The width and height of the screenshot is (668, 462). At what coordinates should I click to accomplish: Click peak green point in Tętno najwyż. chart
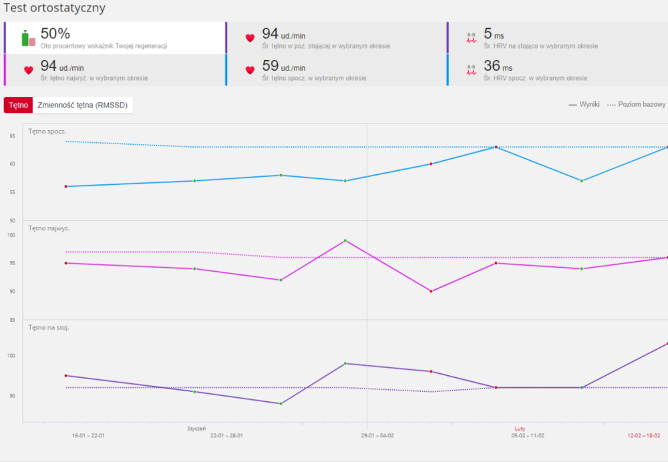point(345,240)
